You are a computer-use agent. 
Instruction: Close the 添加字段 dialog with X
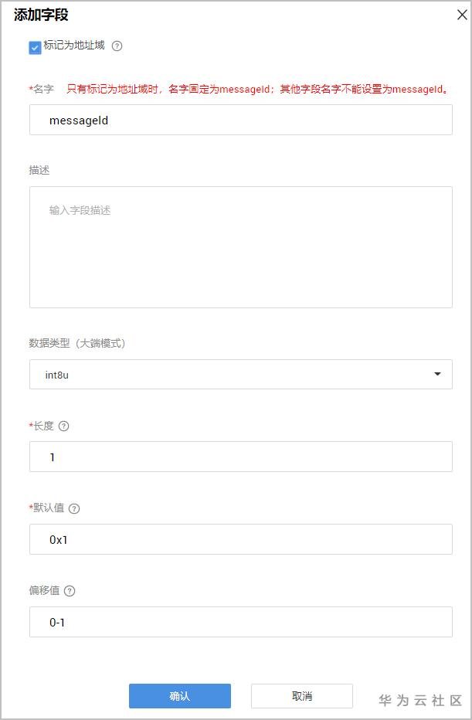pyautogui.click(x=462, y=13)
